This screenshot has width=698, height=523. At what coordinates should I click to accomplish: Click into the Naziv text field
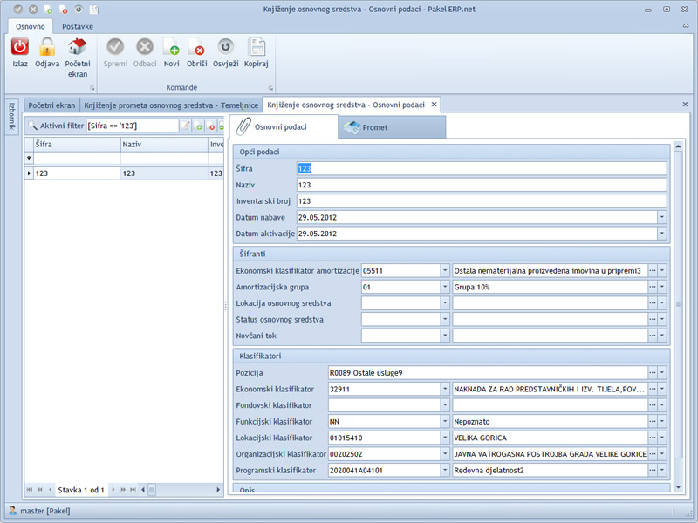coord(480,185)
